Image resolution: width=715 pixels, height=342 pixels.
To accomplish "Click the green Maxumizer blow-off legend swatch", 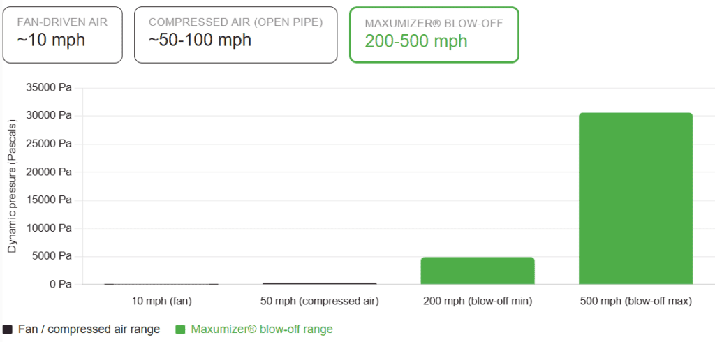I will tap(181, 329).
